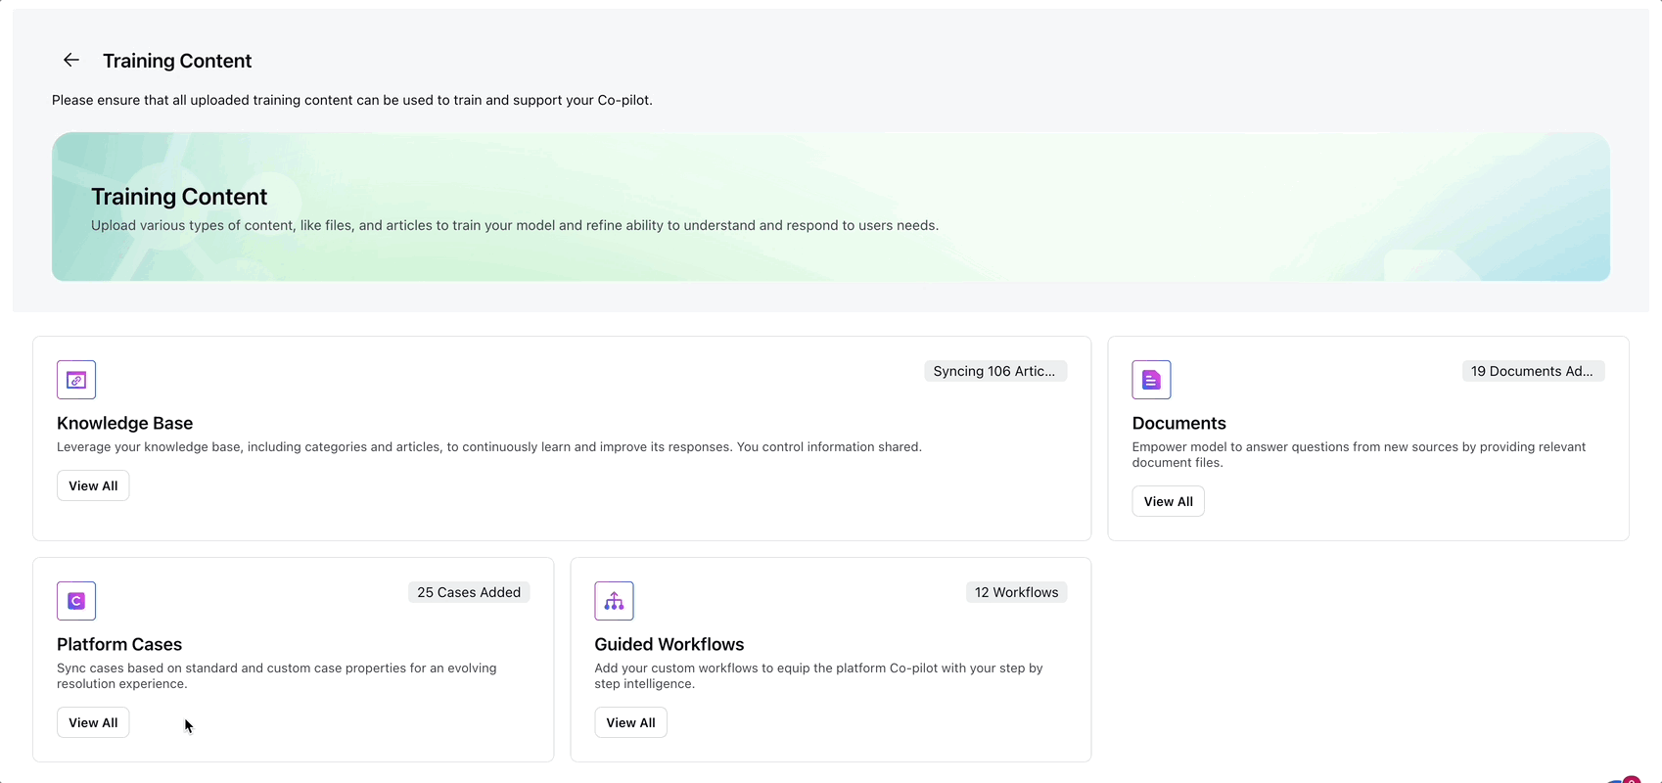Click the Platform Cases card title
Viewport: 1662px width, 783px height.
point(119,644)
